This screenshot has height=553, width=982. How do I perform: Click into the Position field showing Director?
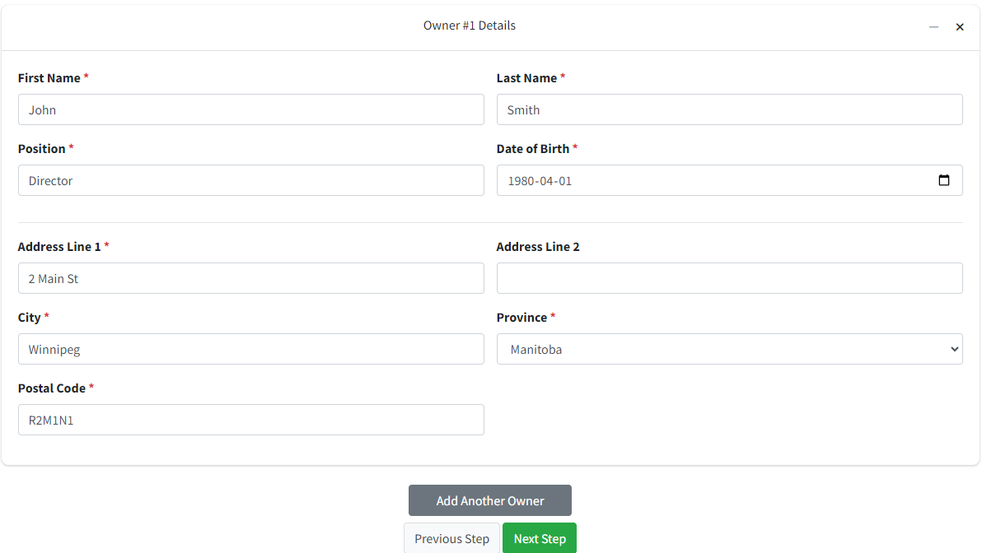pyautogui.click(x=251, y=180)
